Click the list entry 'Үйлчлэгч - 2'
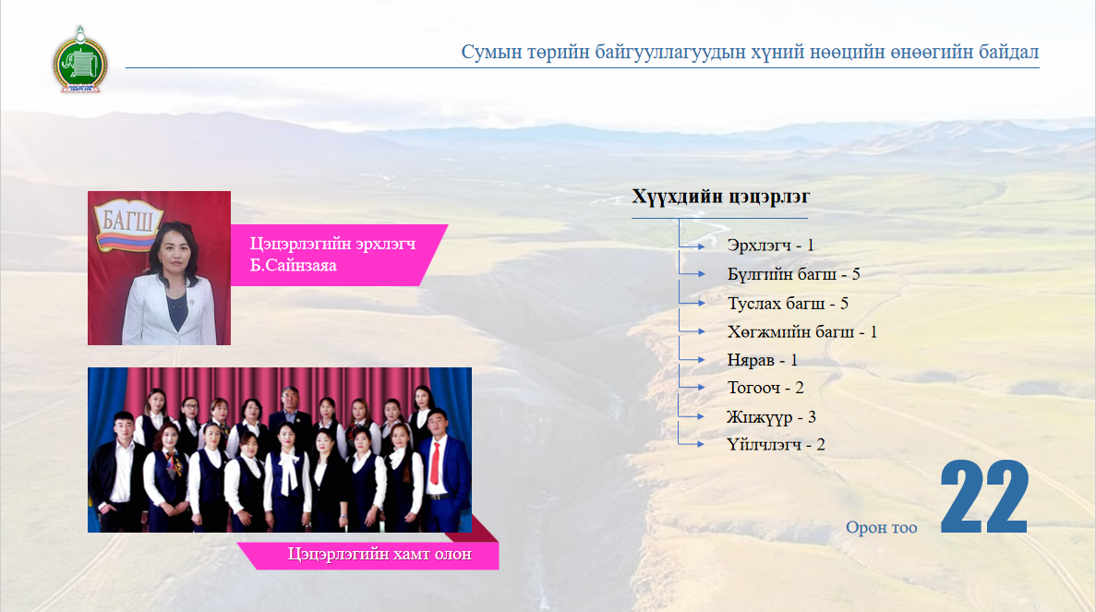The width and height of the screenshot is (1096, 612). click(x=776, y=444)
